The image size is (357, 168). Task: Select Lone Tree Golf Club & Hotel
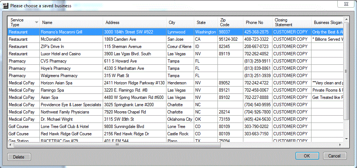click(x=175, y=127)
